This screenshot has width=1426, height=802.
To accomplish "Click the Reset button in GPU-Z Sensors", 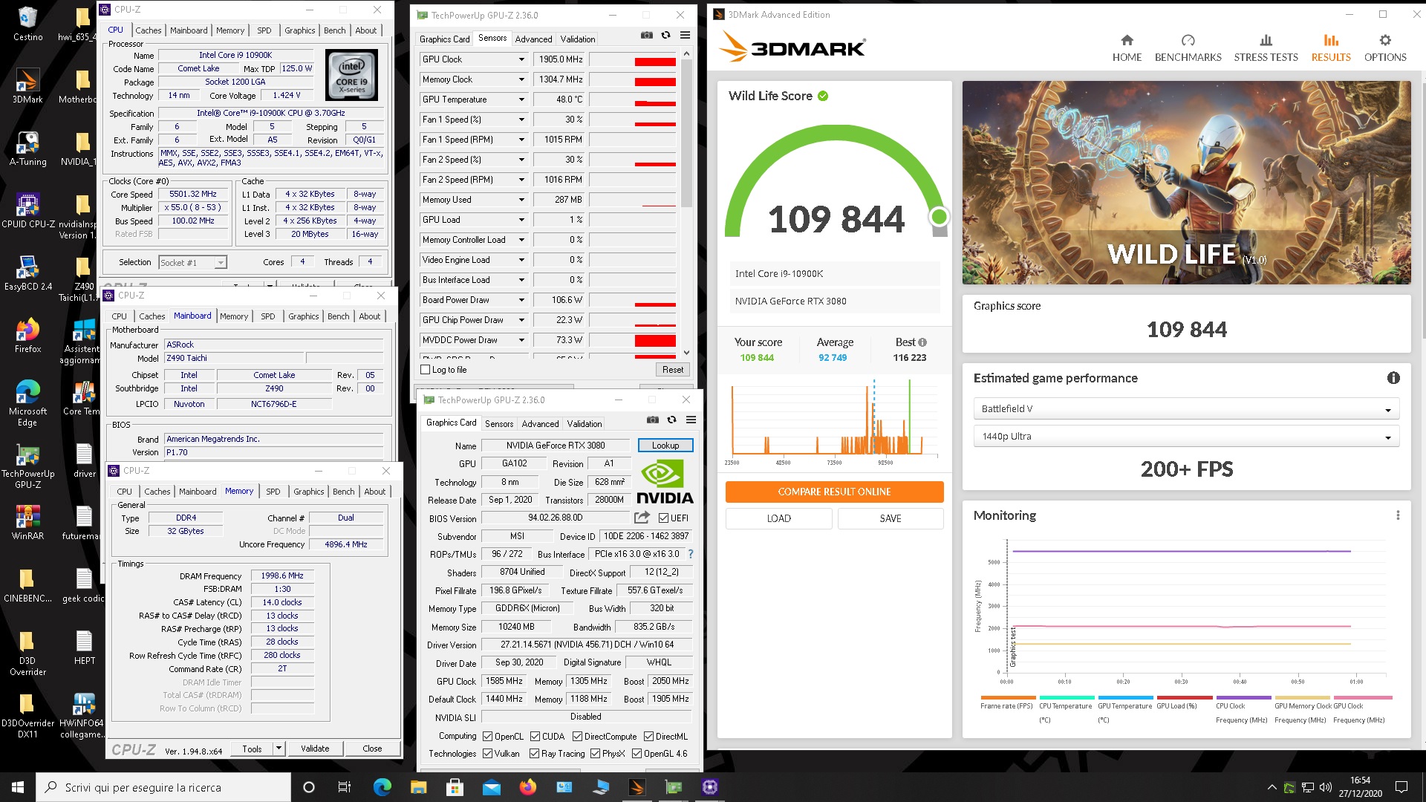I will click(673, 370).
